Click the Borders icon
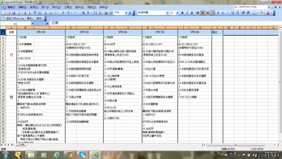Image resolution: width=282 pixels, height=159 pixels. (x=254, y=13)
